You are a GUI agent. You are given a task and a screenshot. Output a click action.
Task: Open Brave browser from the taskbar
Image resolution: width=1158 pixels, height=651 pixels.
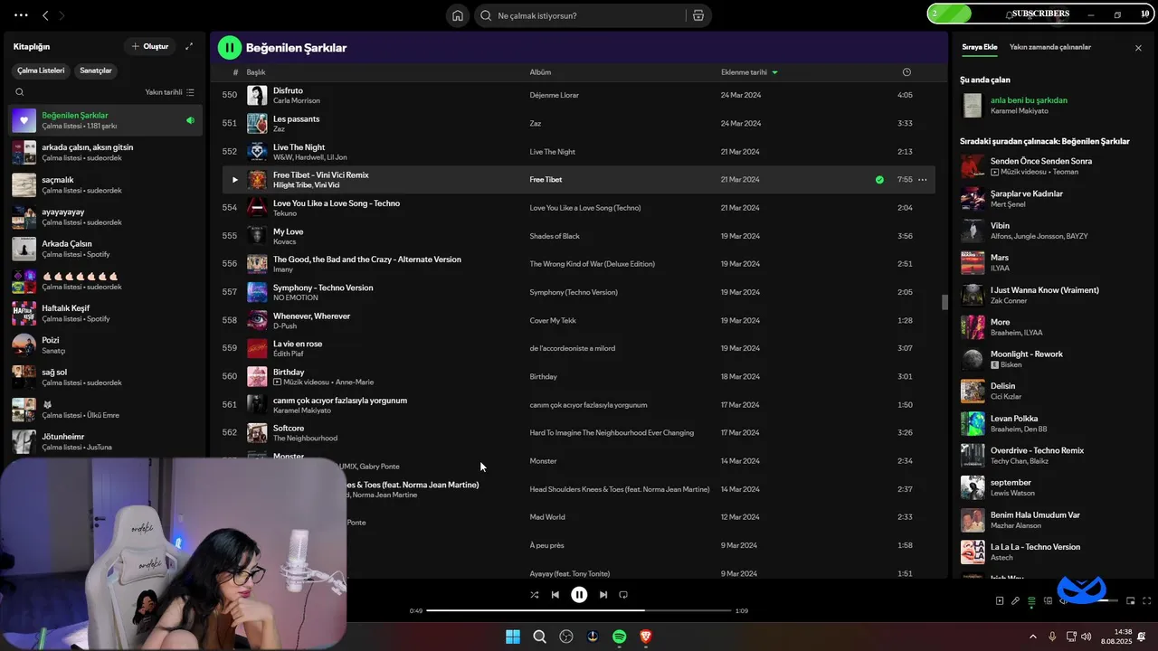tap(646, 637)
